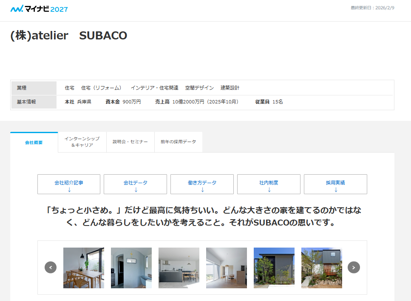Show previous photos with left carousel arrow
411x301 pixels.
pos(51,268)
